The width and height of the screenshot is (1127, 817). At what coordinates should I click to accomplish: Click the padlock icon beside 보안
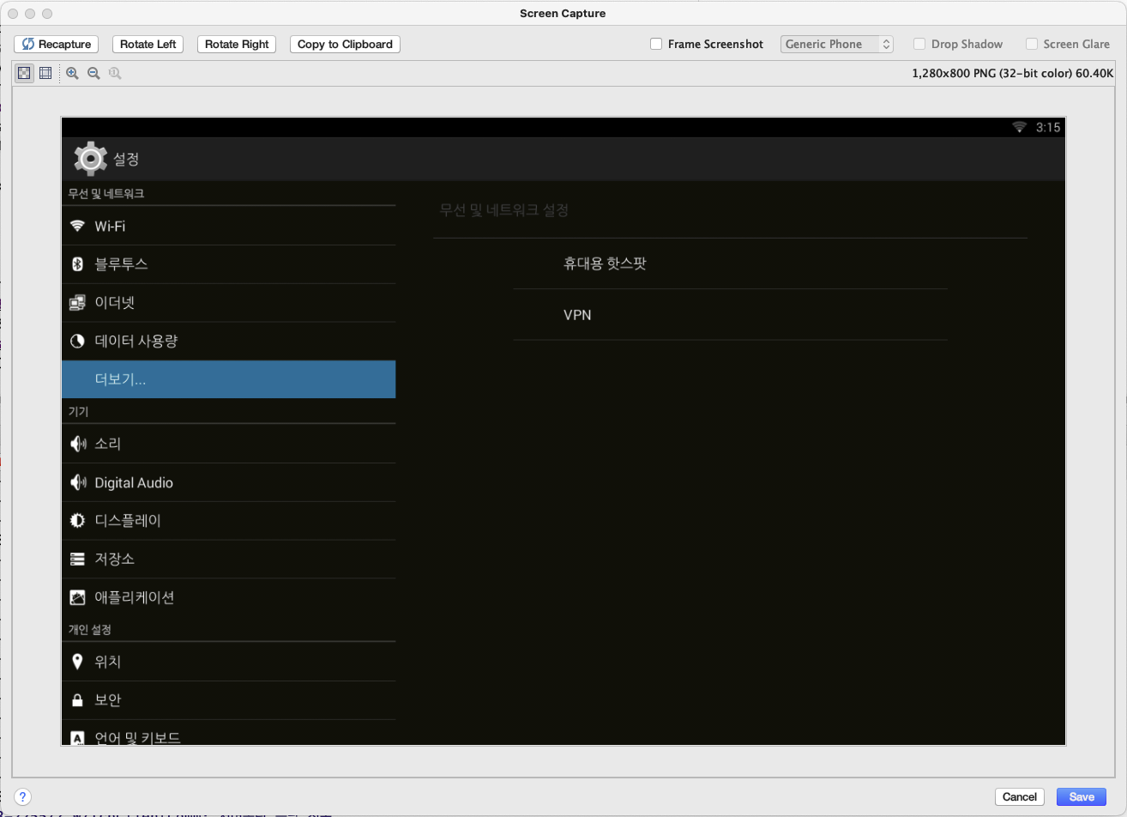(x=77, y=700)
